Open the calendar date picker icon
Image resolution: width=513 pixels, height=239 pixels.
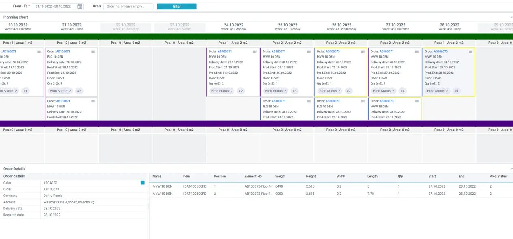[x=79, y=6]
